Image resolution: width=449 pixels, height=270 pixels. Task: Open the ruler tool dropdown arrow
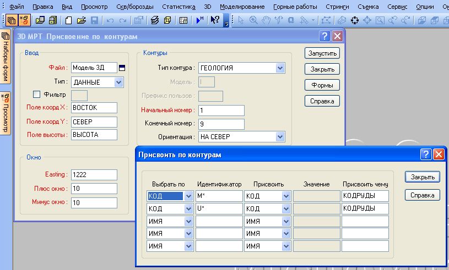pyautogui.click(x=313, y=20)
